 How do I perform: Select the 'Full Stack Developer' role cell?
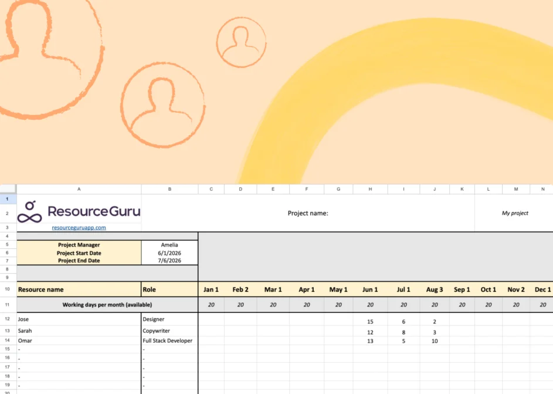coord(169,341)
